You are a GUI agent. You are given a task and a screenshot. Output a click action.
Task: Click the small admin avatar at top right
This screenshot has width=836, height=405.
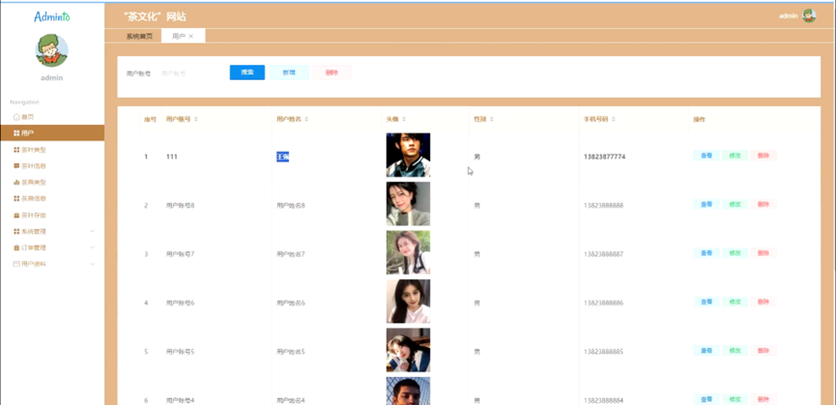coord(809,15)
